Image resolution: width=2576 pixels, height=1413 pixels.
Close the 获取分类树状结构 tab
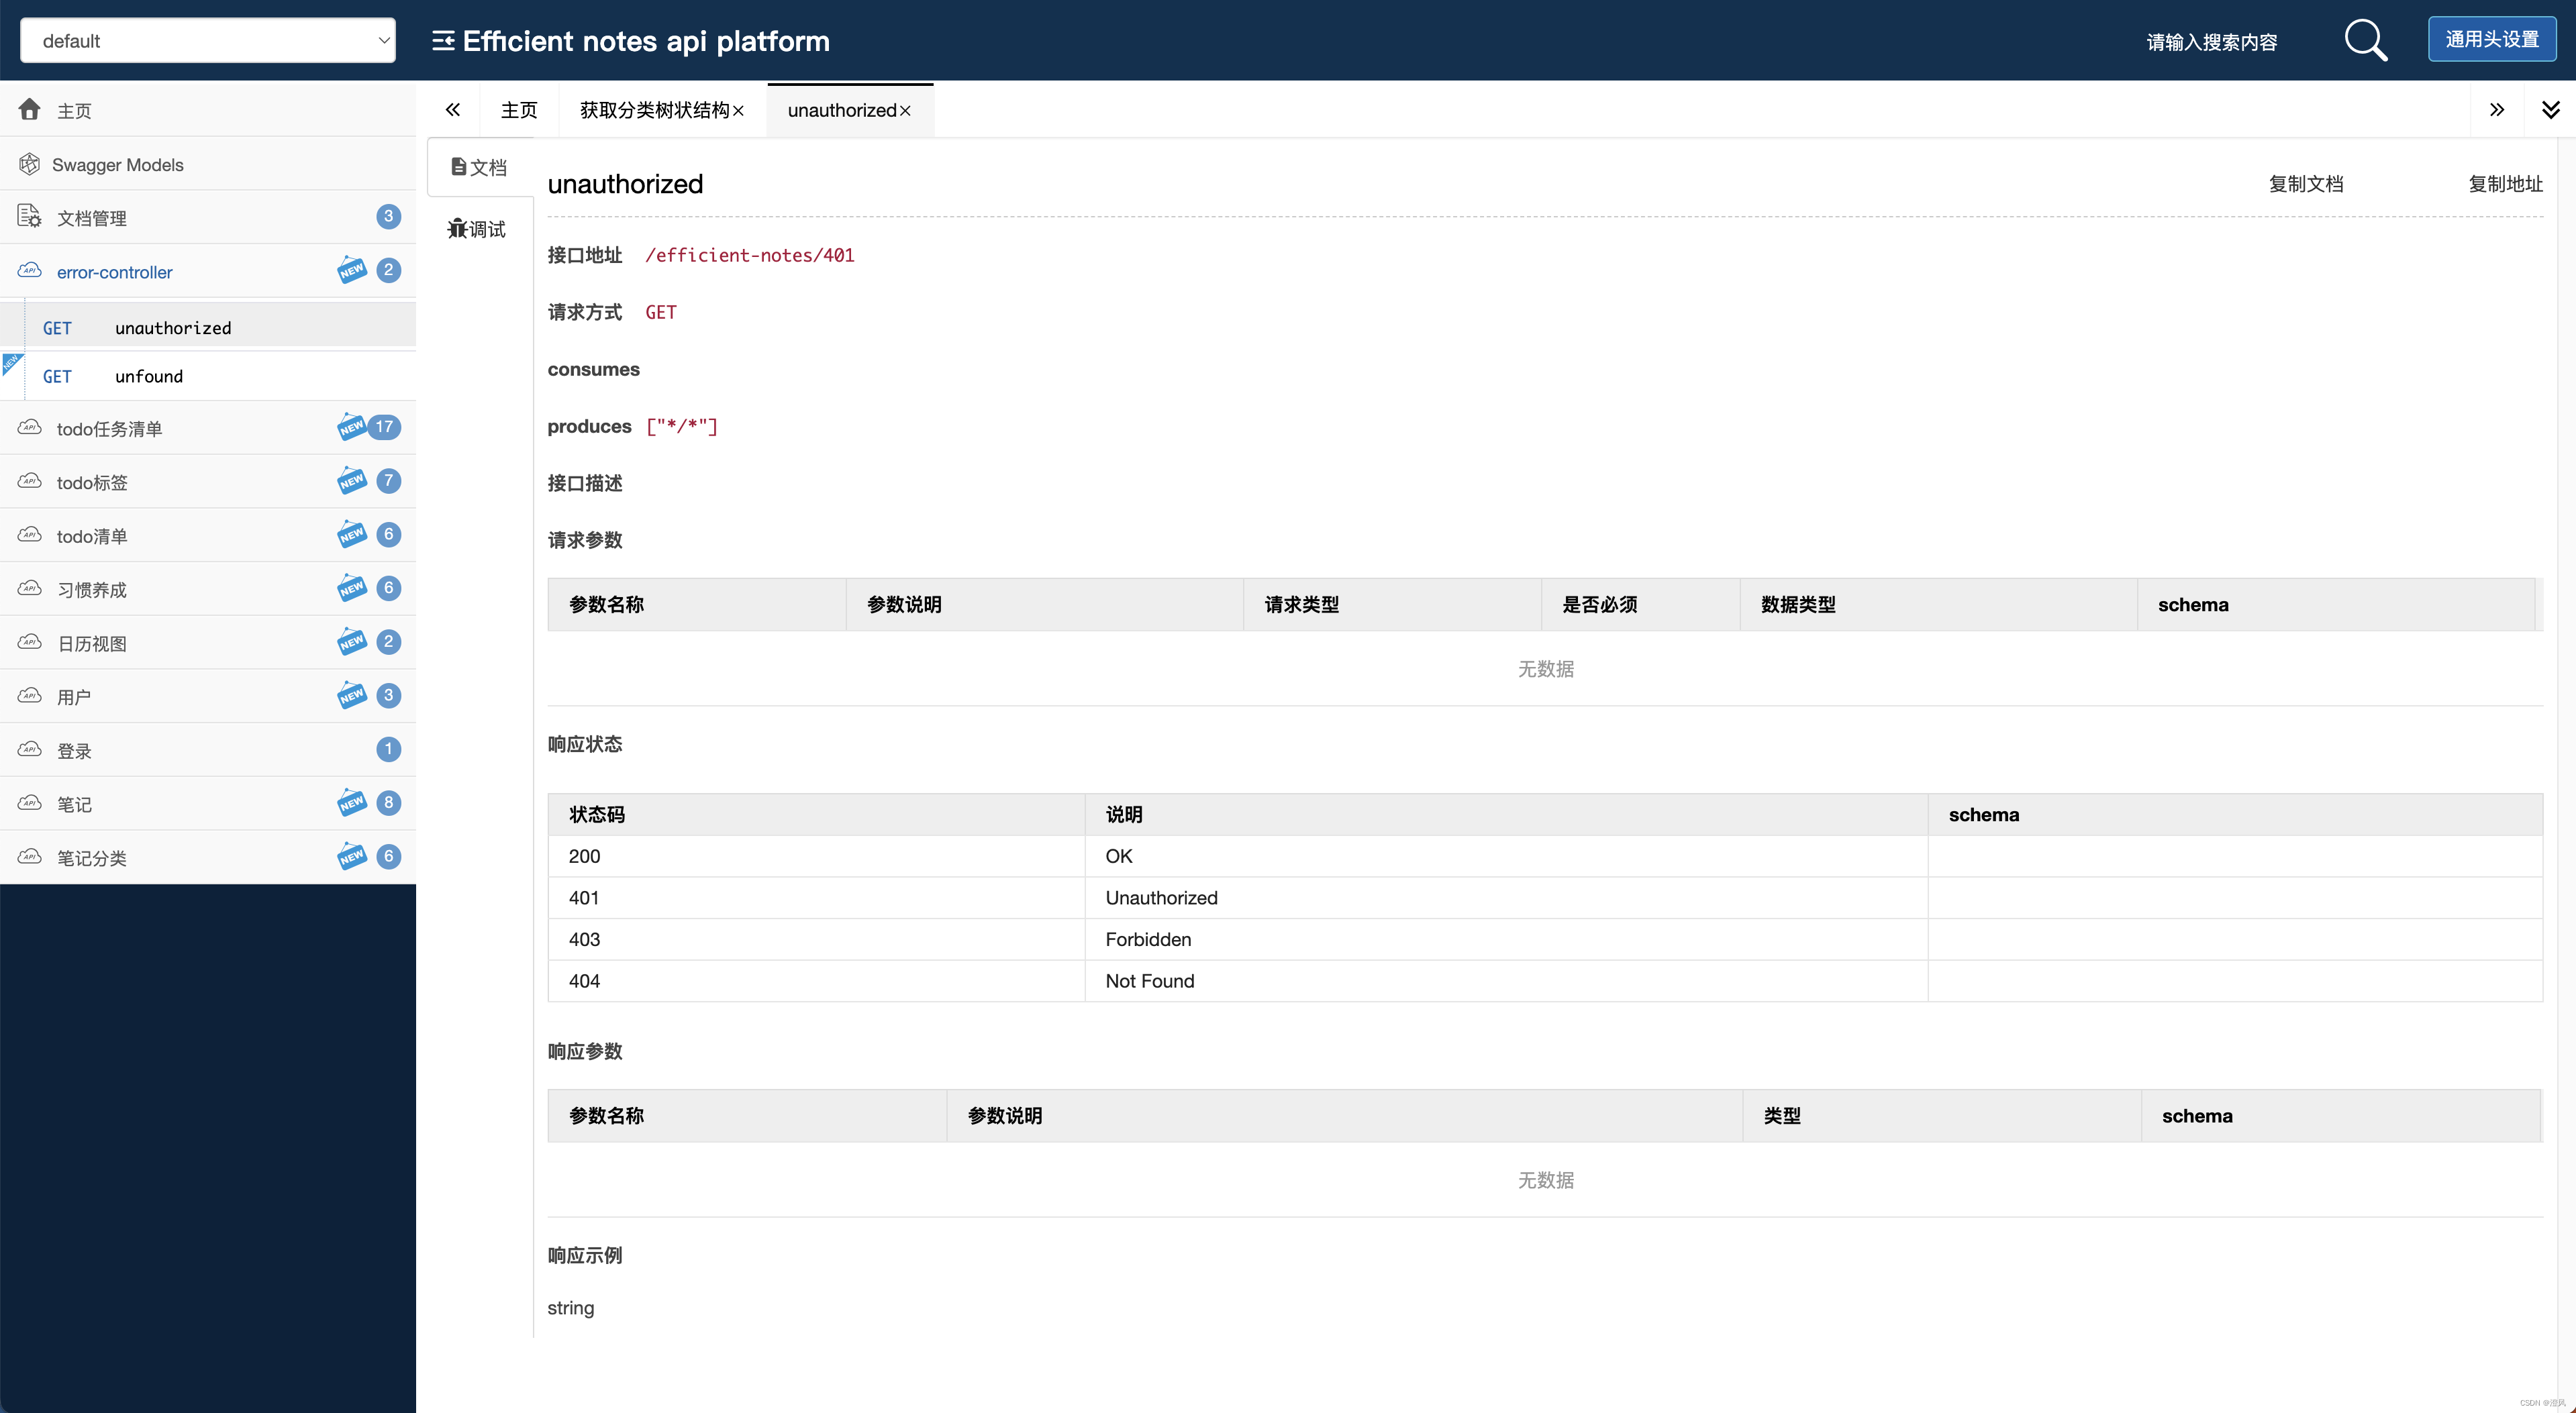(x=738, y=111)
